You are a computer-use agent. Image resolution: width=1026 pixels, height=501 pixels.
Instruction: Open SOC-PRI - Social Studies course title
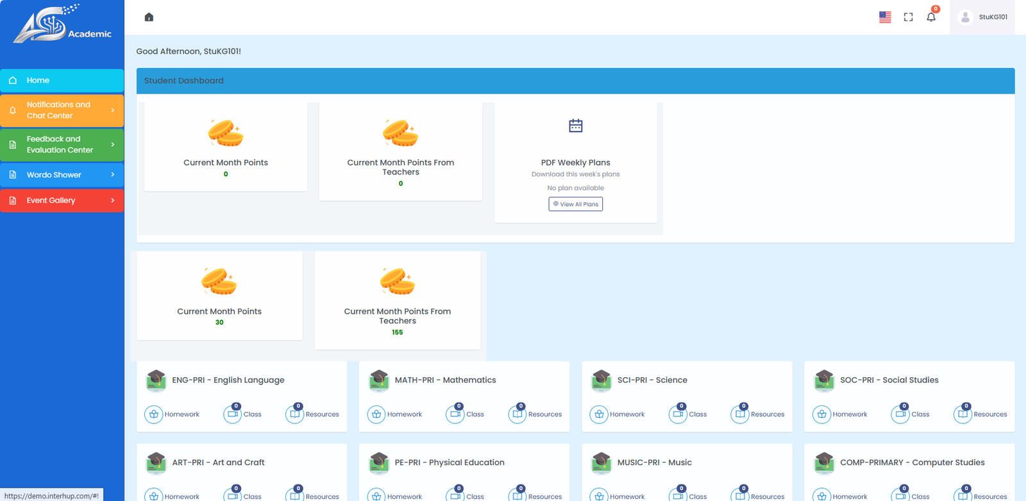pyautogui.click(x=889, y=380)
